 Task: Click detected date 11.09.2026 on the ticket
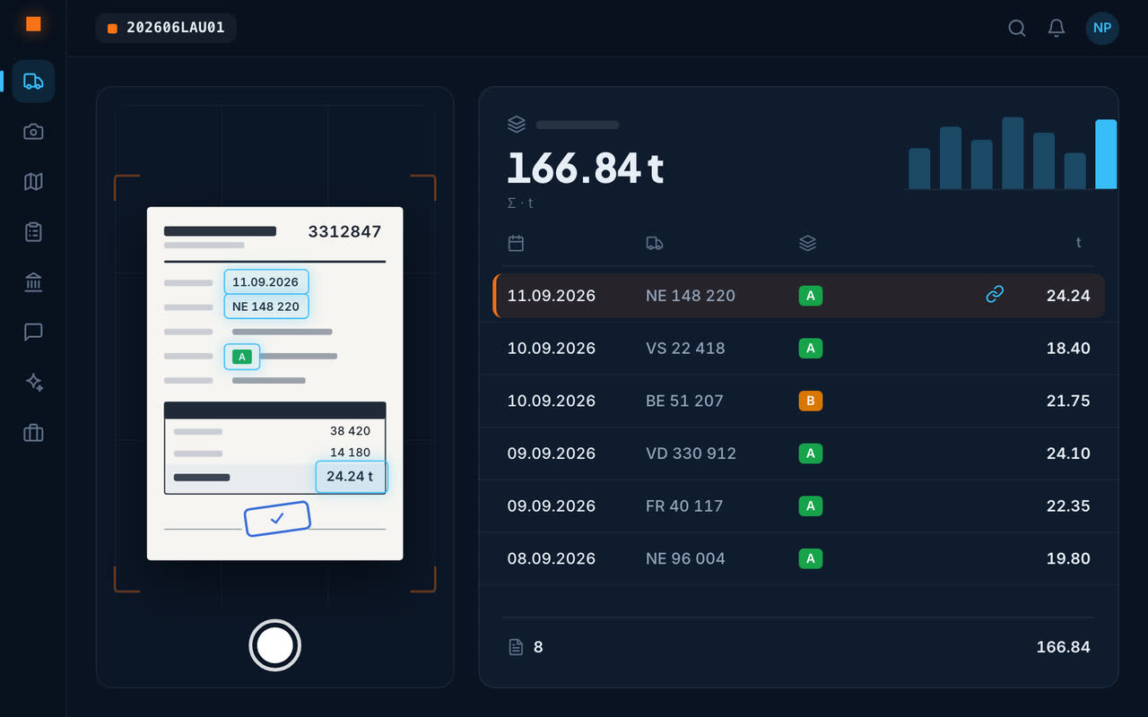(265, 282)
